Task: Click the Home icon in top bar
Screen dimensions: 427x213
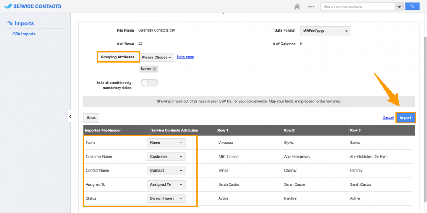Action: [x=297, y=6]
